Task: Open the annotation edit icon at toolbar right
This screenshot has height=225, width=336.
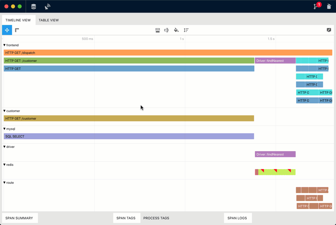Action: (329, 30)
